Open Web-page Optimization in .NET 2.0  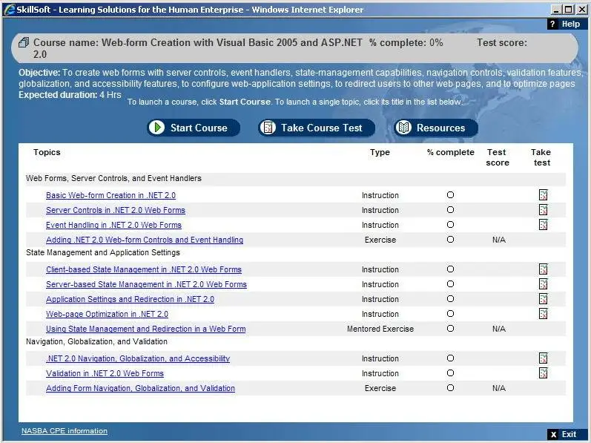tap(107, 314)
